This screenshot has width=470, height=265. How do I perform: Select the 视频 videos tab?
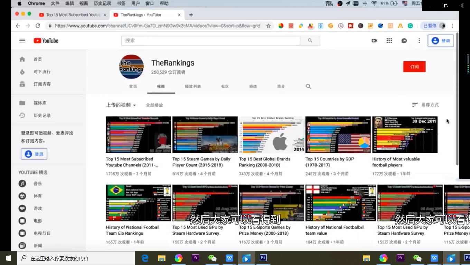point(161,87)
